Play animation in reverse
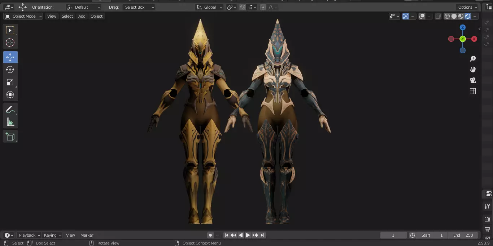This screenshot has height=246, width=493. [241, 235]
